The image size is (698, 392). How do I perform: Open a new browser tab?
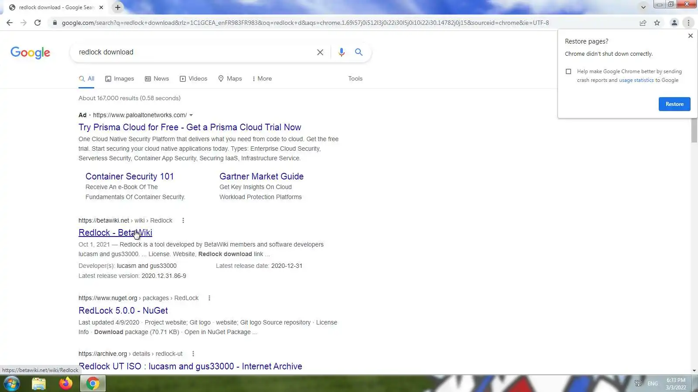click(118, 7)
